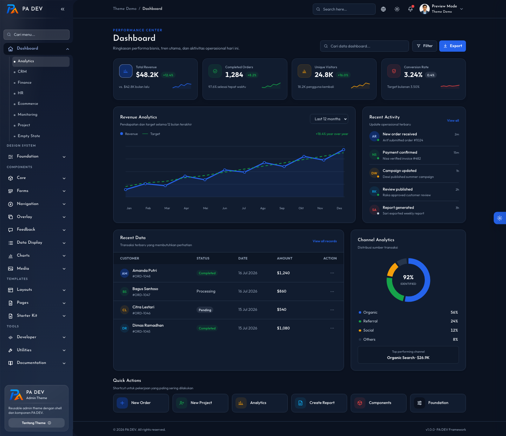The width and height of the screenshot is (506, 436).
Task: Click the green Referral legend dot
Action: [x=360, y=321]
